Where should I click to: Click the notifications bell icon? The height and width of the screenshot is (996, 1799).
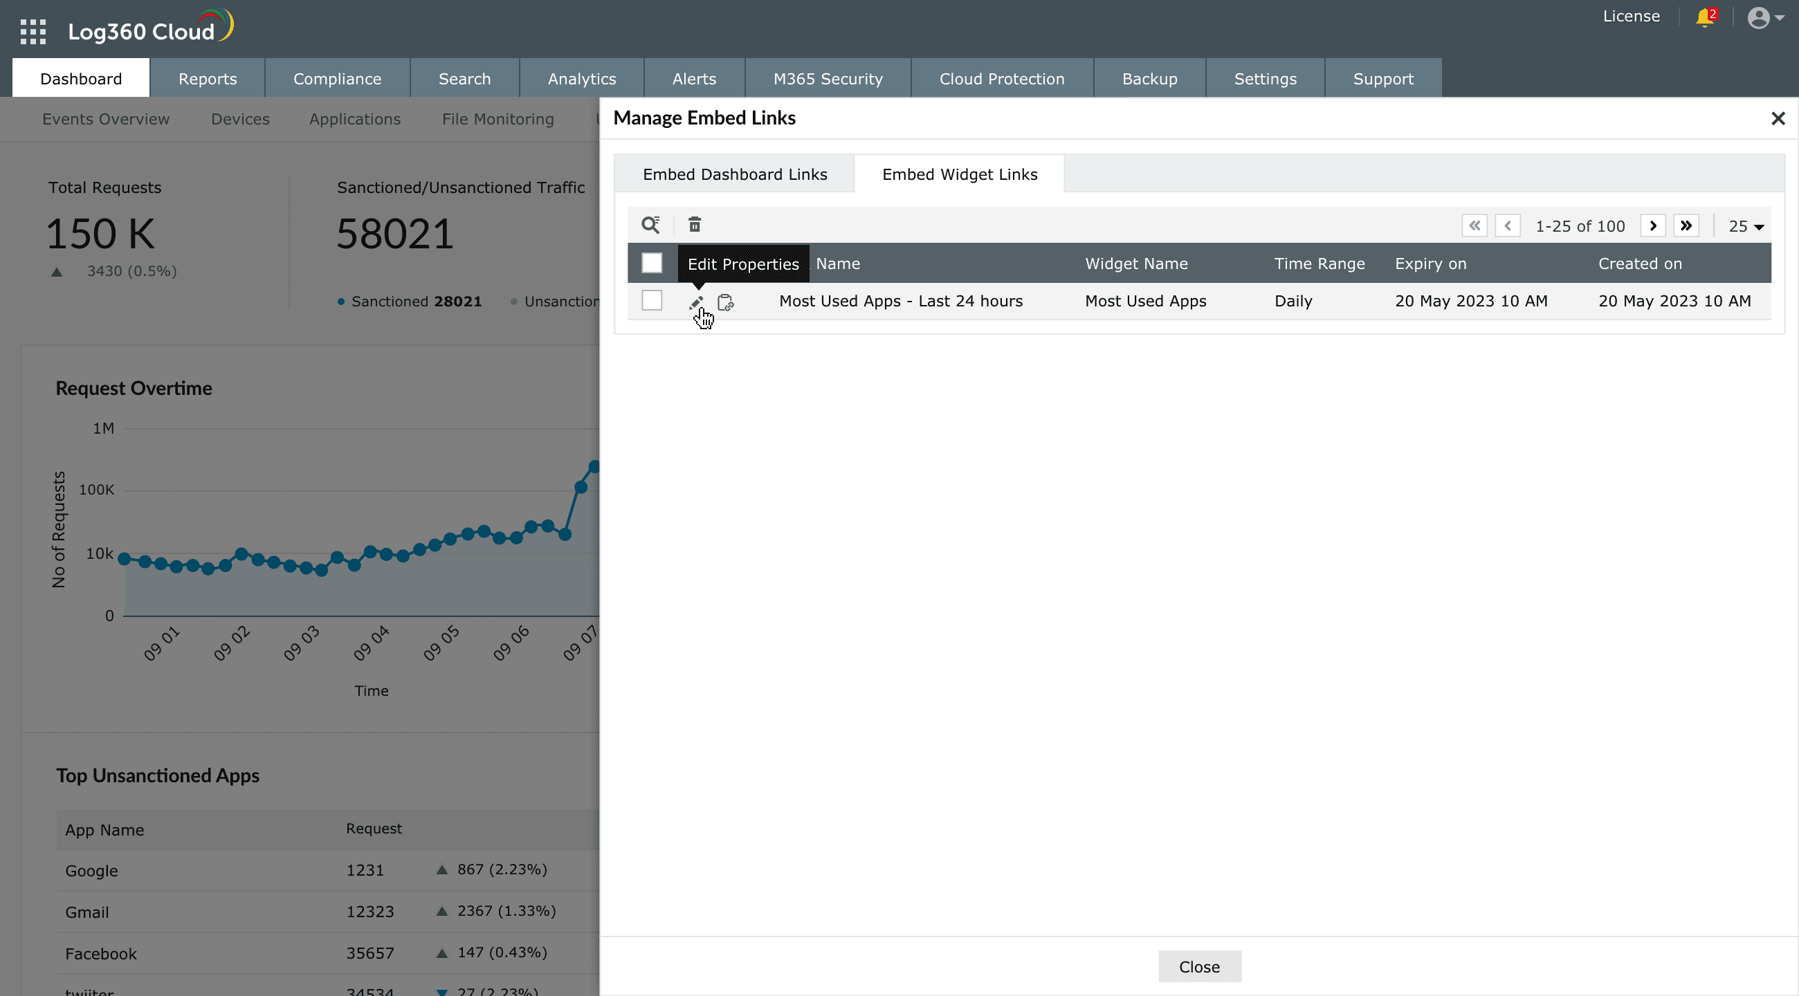pyautogui.click(x=1705, y=17)
